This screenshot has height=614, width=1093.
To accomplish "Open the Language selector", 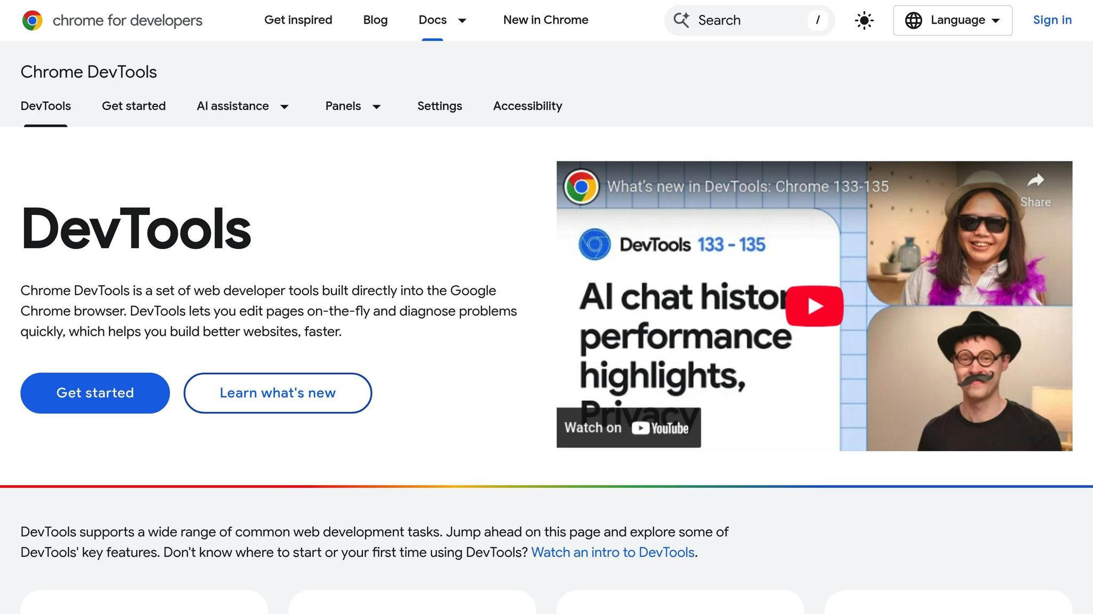I will click(953, 20).
